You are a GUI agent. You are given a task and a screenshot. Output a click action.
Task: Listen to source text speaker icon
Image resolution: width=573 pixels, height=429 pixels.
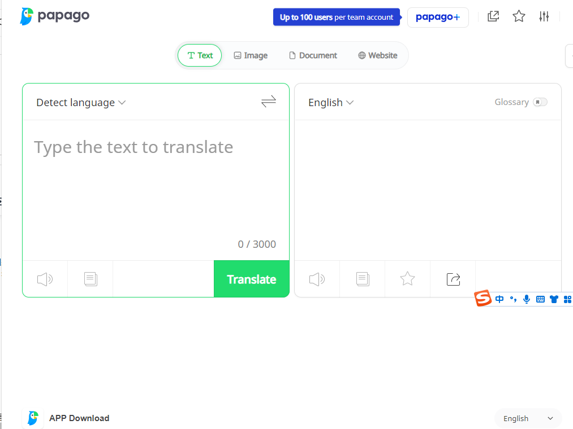[x=45, y=279]
